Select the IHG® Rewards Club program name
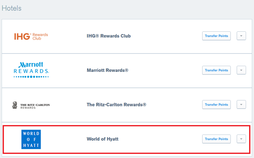The image size is (254, 158). [109, 36]
